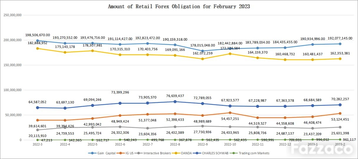Select Charles Schwab's 2022-8 peak data point

[x=175, y=102]
